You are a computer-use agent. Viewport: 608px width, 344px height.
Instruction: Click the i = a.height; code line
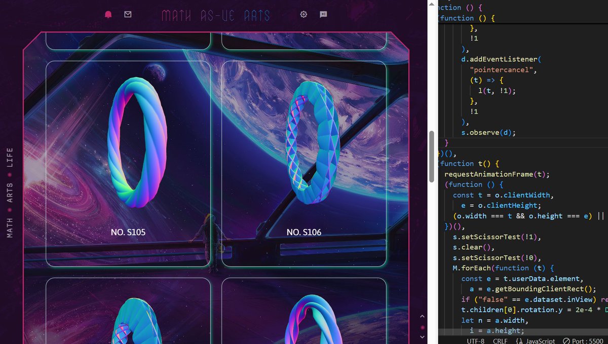coord(497,331)
